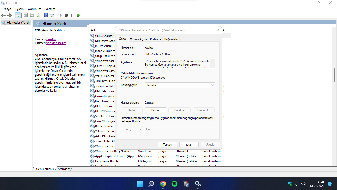Confirm with the Tamam button
The width and height of the screenshot is (337, 190).
(167, 145)
